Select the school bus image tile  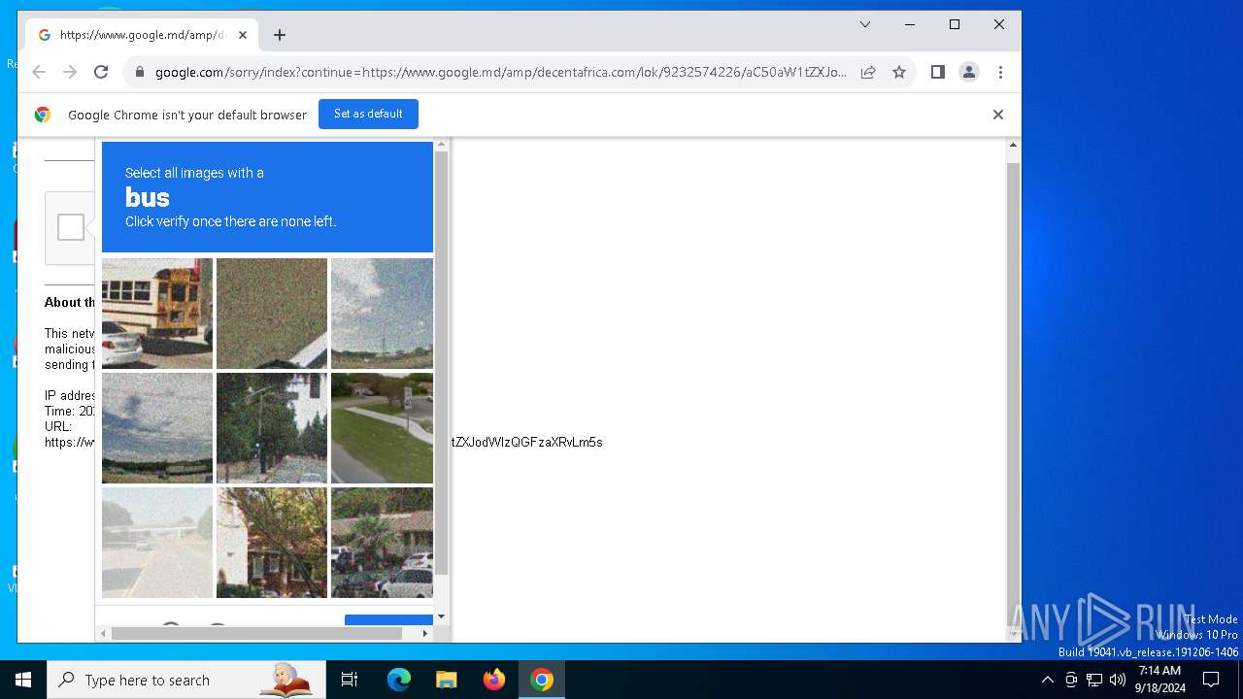click(157, 314)
